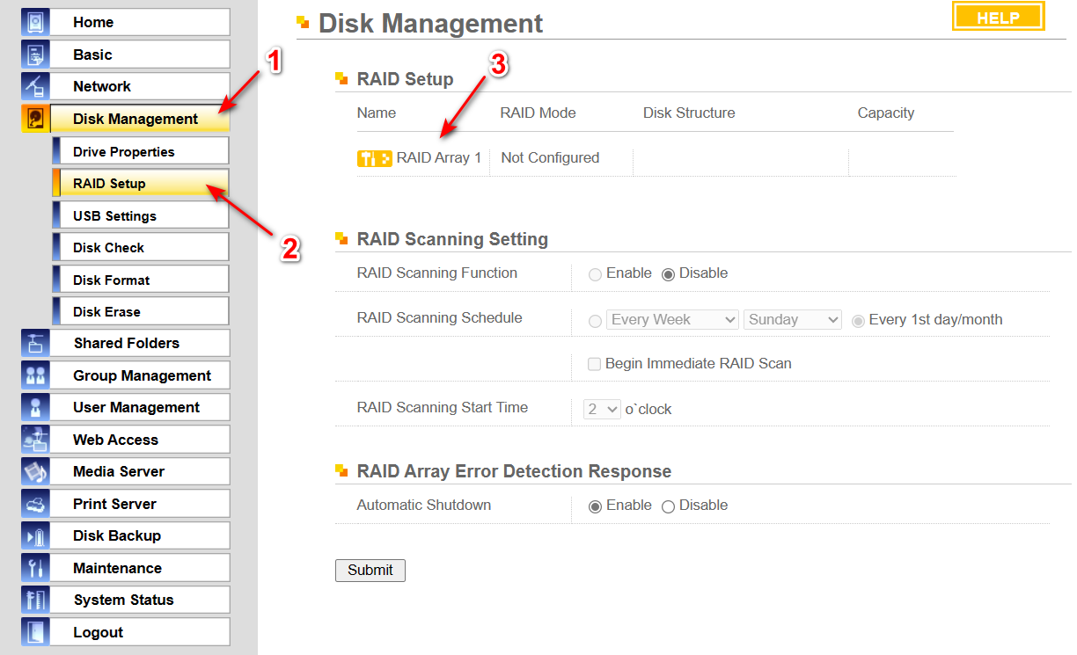Viewport: 1077px width, 655px height.
Task: Open the Sunday day-of-week dropdown
Action: 792,319
